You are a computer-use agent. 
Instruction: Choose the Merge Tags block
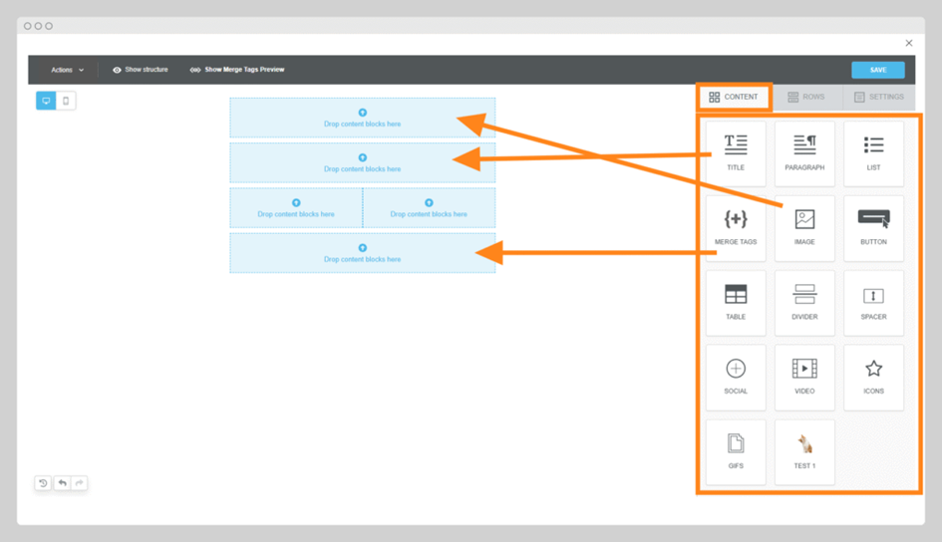point(736,227)
